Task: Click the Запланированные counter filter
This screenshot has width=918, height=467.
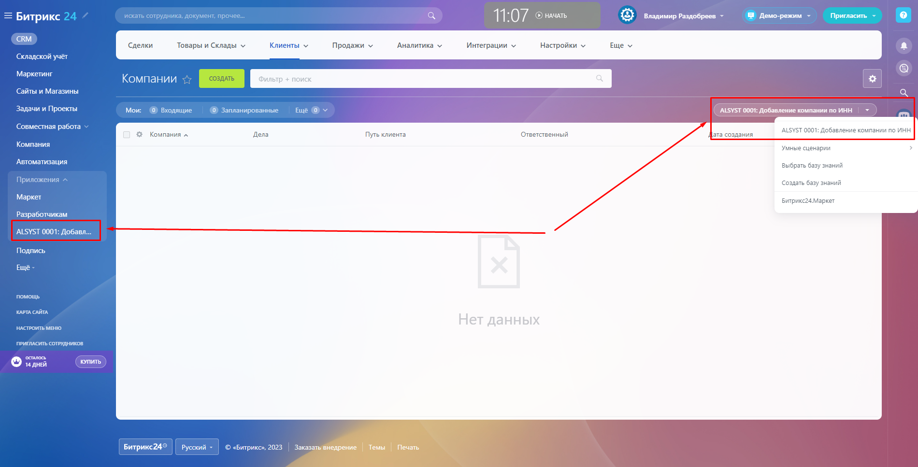Action: (244, 110)
